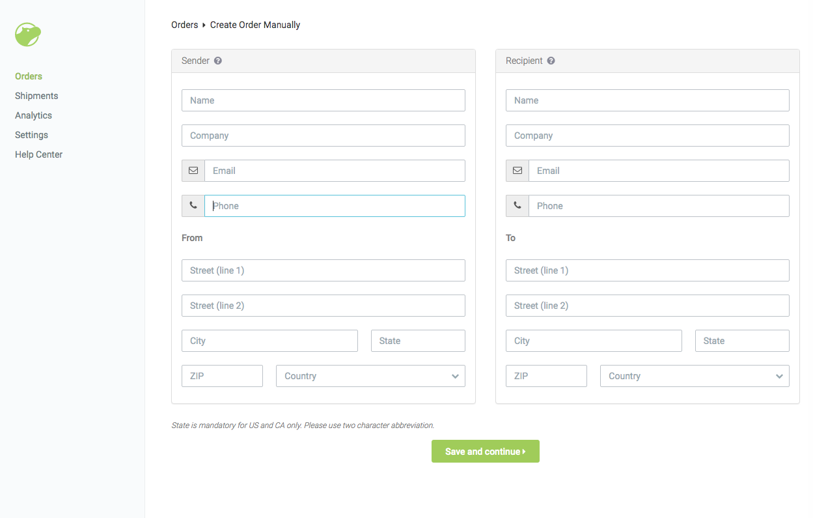Open Settings from the sidebar
813x518 pixels.
pos(31,135)
